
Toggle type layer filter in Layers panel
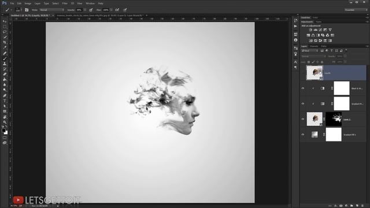(331, 51)
